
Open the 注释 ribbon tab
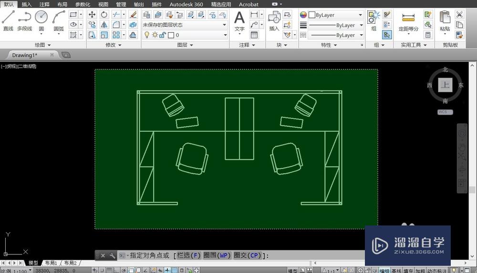tap(44, 4)
